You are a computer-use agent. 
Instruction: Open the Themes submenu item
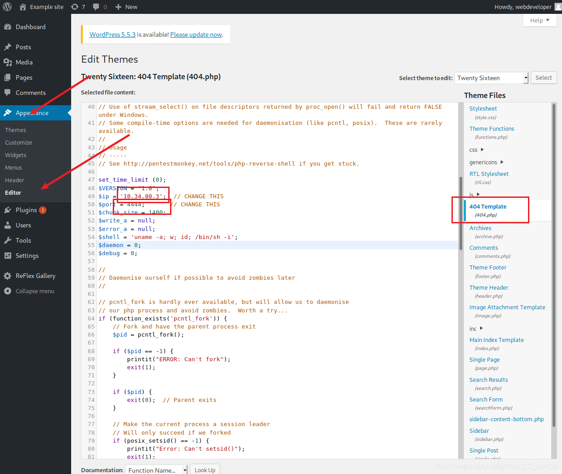point(15,130)
